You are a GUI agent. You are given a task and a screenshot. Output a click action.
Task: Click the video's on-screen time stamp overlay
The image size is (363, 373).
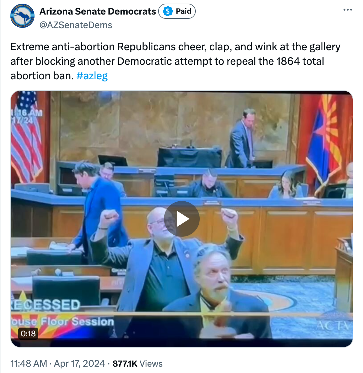click(x=27, y=117)
